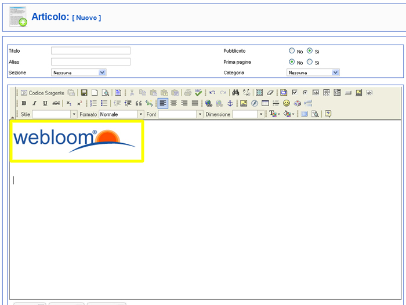The image size is (406, 305).
Task: Click the Insert Link globe icon
Action: point(209,103)
